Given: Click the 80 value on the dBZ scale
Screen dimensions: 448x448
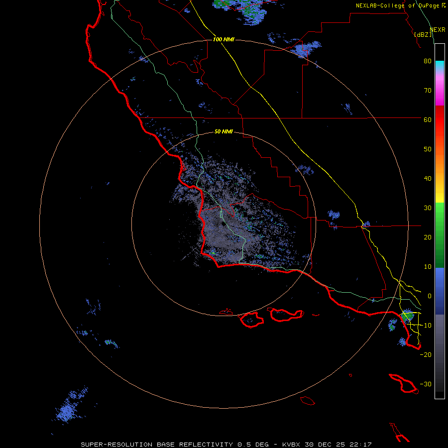Looking at the screenshot, I should click(428, 61).
